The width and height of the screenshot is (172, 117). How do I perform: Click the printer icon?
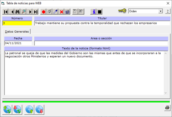[x=167, y=108]
